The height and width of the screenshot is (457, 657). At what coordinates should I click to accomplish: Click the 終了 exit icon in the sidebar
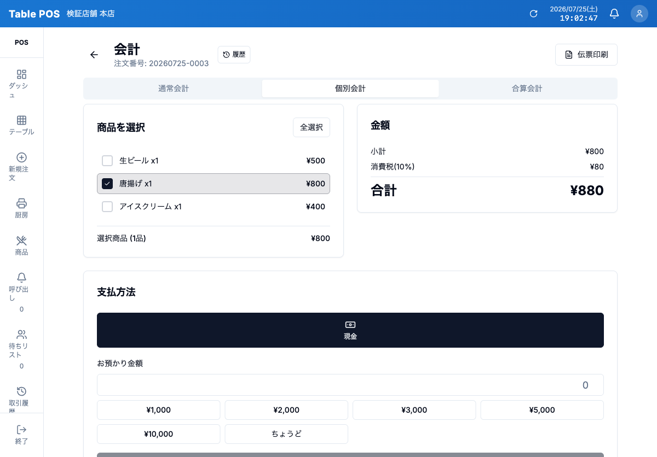[x=21, y=430]
